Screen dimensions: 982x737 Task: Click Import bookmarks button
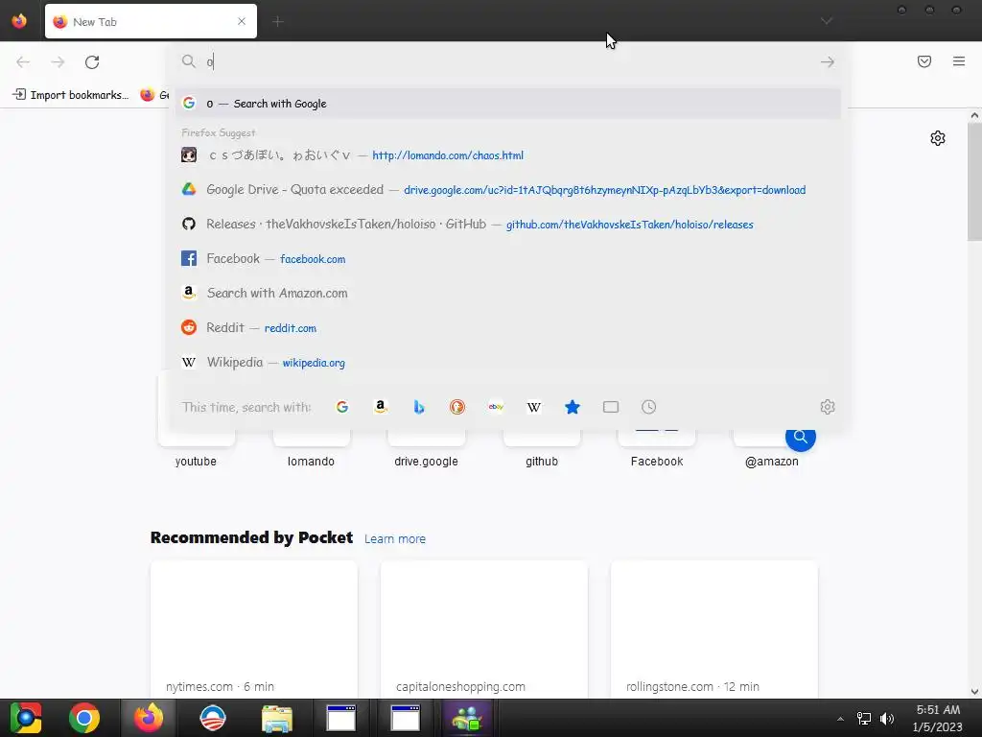point(71,95)
